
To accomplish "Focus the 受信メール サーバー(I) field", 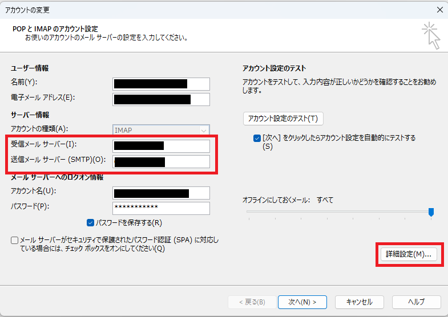I will coord(161,146).
